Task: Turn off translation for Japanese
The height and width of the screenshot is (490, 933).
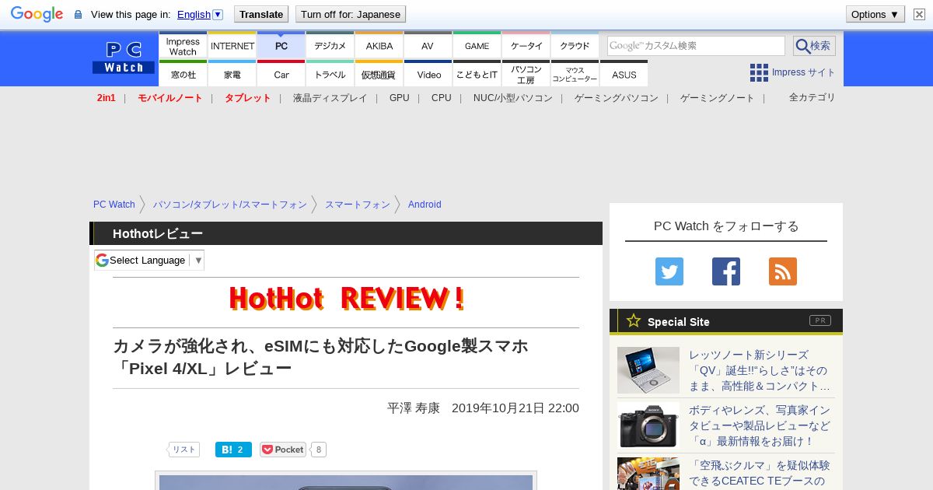Action: [351, 14]
